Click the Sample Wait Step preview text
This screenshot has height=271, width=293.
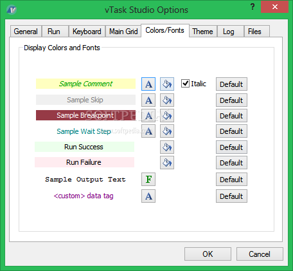pyautogui.click(x=84, y=131)
